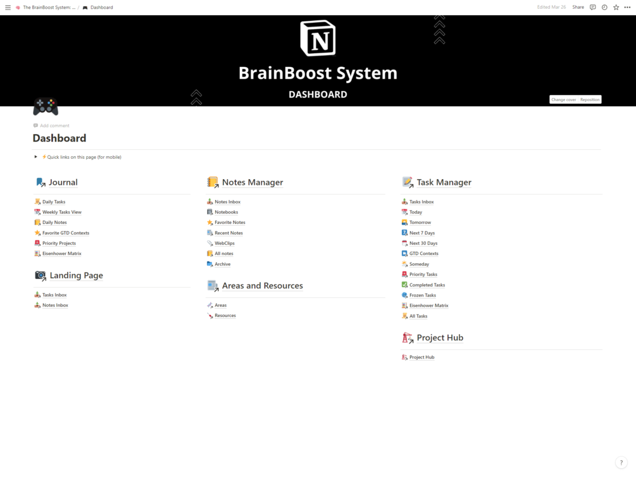636x477 pixels.
Task: Open the Priority Projects link
Action: (59, 244)
